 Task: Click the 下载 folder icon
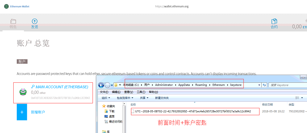click(x=106, y=111)
